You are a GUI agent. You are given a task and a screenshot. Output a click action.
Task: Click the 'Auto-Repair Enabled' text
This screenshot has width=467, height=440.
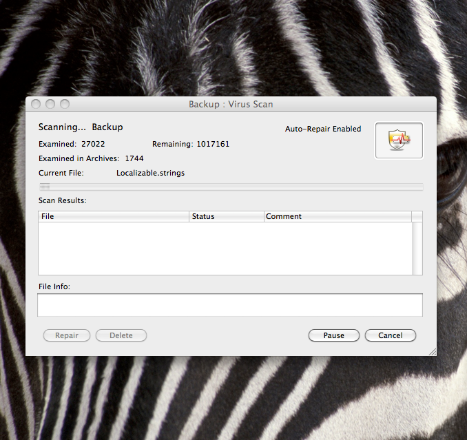(323, 129)
